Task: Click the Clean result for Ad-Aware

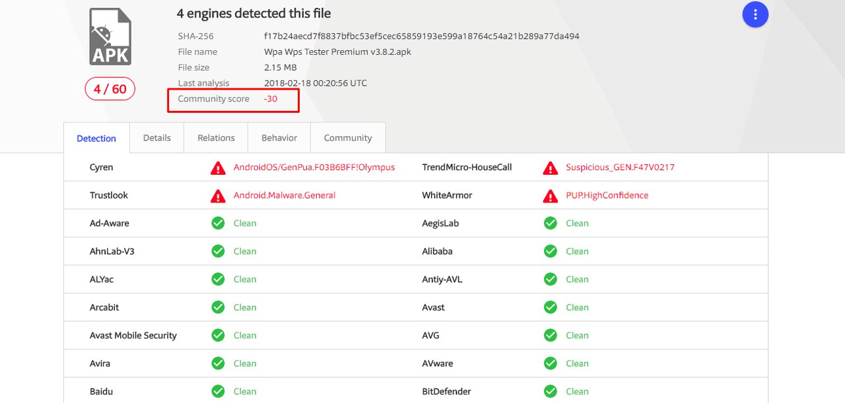Action: tap(245, 223)
